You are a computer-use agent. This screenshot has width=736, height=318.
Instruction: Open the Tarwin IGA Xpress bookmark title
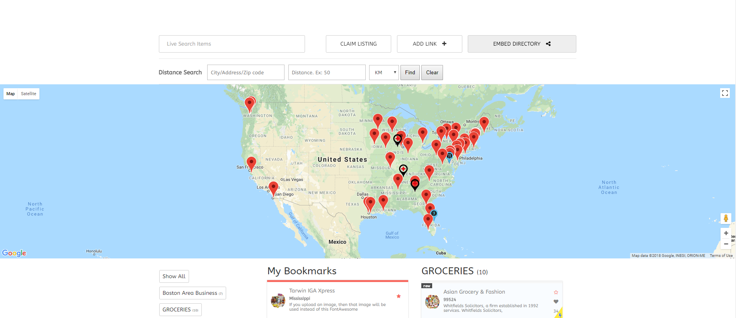pyautogui.click(x=312, y=291)
